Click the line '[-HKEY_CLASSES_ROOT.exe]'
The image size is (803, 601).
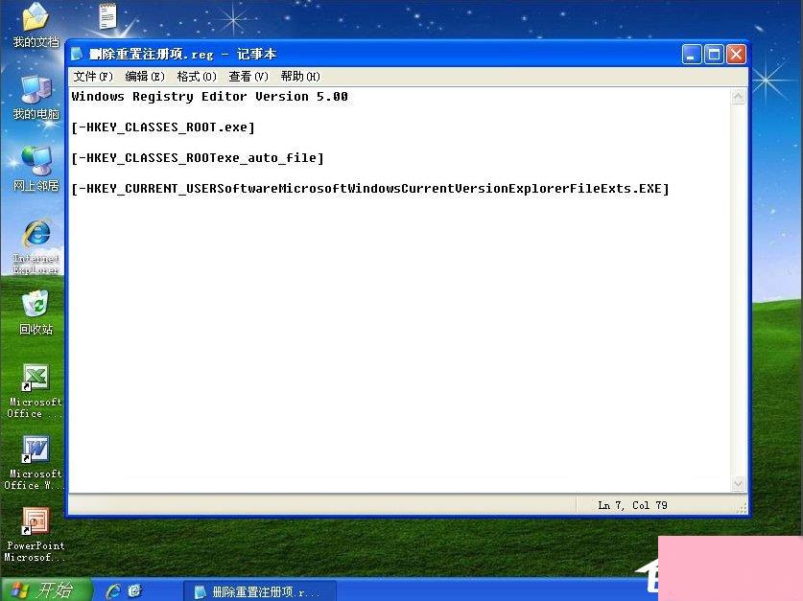point(163,127)
